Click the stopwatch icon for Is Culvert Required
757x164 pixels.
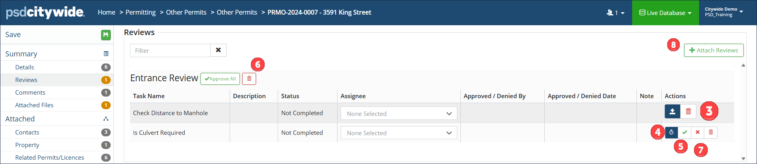(x=672, y=132)
